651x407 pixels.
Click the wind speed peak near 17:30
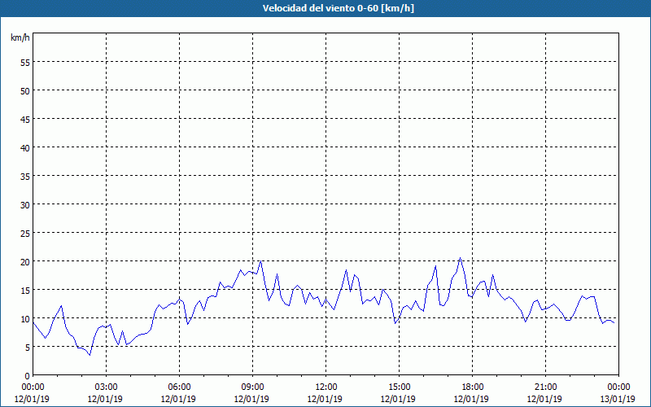tap(460, 258)
